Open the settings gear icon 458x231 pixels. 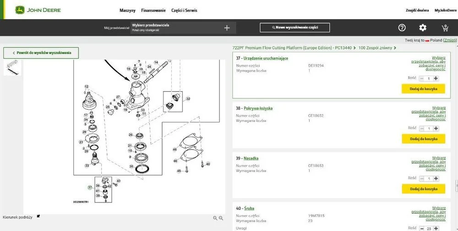(x=423, y=28)
